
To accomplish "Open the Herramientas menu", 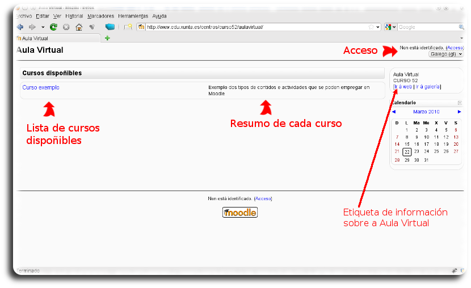I will pos(133,16).
